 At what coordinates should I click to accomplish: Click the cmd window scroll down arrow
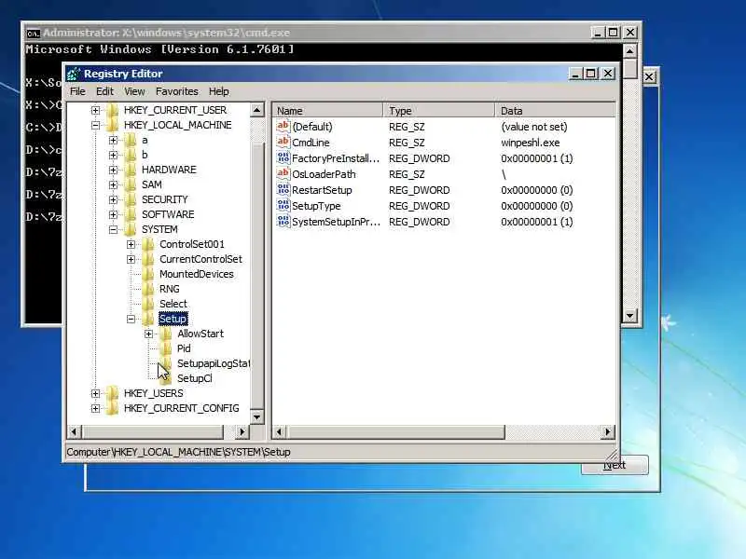[630, 316]
